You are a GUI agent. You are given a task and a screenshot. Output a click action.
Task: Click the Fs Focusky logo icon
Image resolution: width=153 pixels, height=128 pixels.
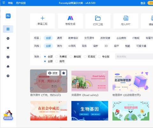[8, 16]
